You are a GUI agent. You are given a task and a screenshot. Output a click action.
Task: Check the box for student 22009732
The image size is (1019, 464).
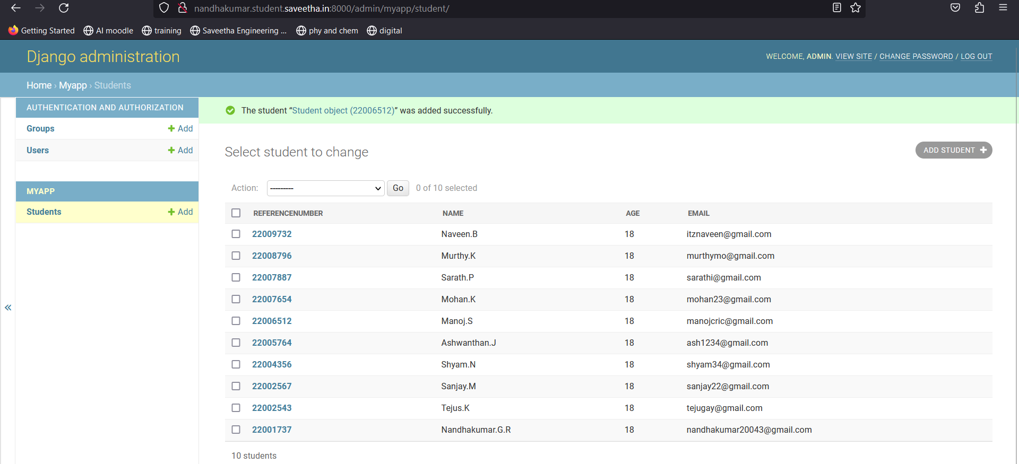pos(236,234)
